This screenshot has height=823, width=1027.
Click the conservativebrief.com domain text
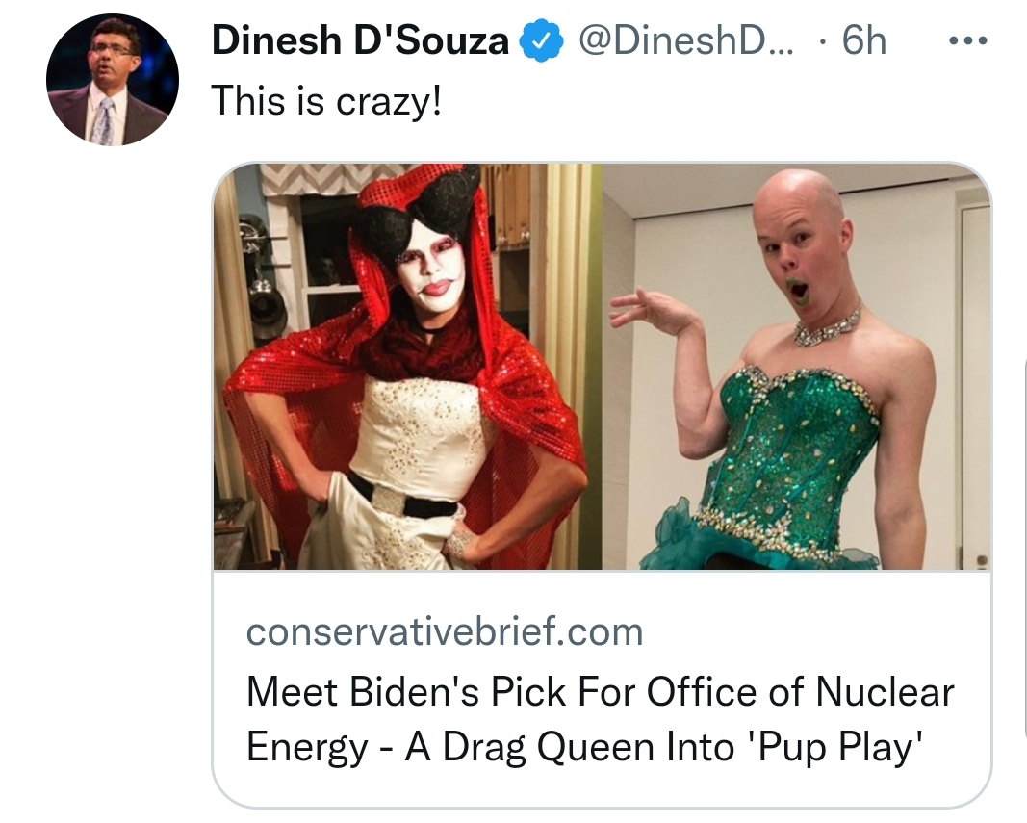point(445,631)
